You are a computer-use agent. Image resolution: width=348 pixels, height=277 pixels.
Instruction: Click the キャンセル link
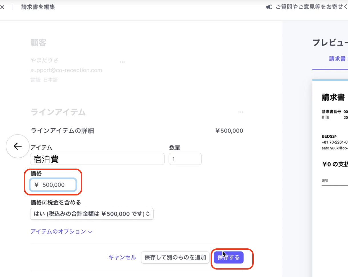pyautogui.click(x=122, y=257)
